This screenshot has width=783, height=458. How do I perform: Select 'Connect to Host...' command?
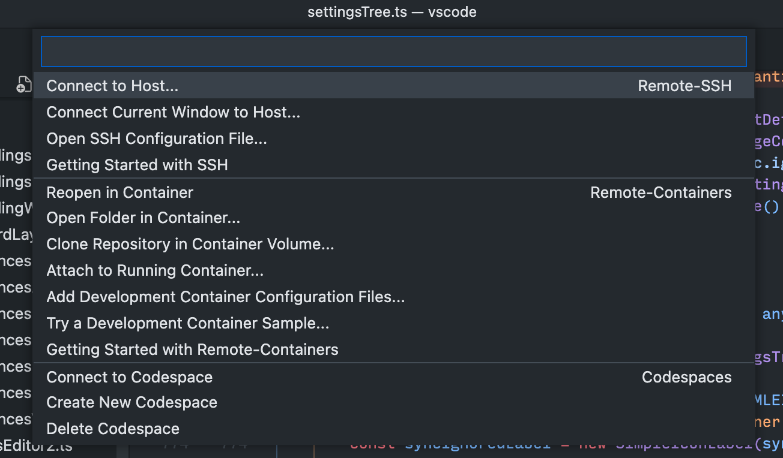112,85
